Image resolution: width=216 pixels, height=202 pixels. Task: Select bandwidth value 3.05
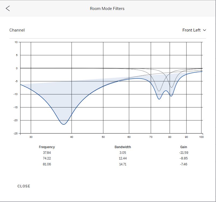pyautogui.click(x=123, y=153)
